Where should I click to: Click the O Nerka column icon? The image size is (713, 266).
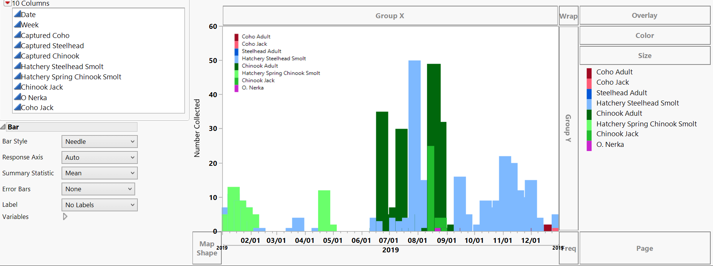[x=17, y=97]
